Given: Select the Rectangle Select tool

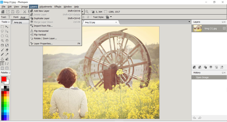Looking at the screenshot, I should (x=2, y=27).
